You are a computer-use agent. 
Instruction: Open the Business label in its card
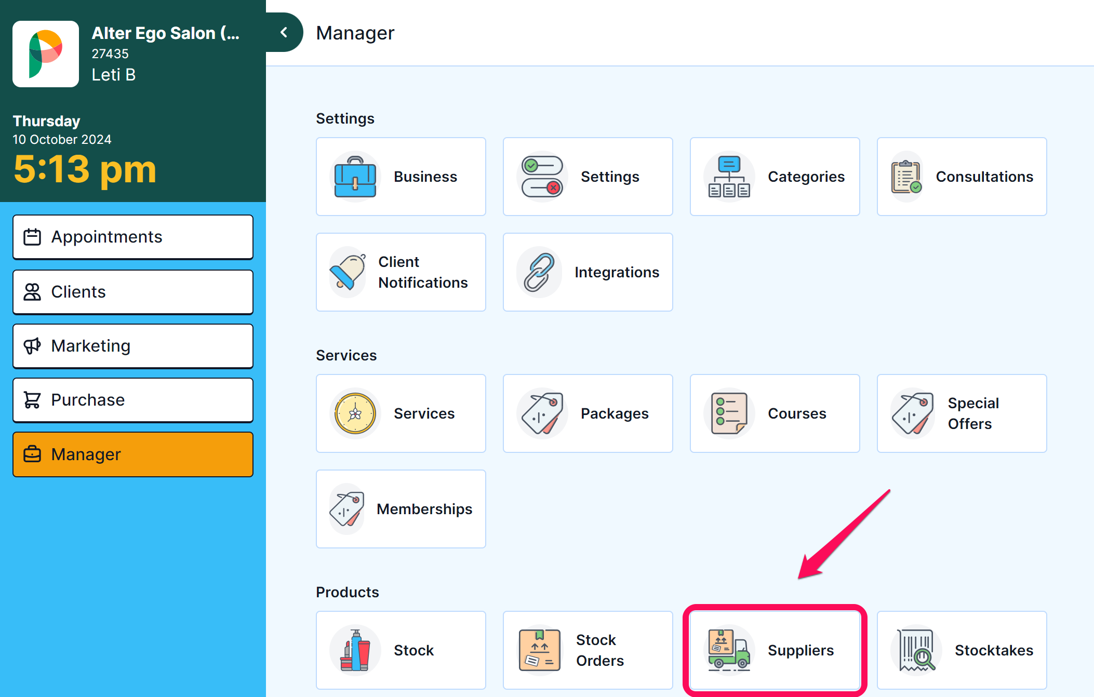click(x=425, y=177)
